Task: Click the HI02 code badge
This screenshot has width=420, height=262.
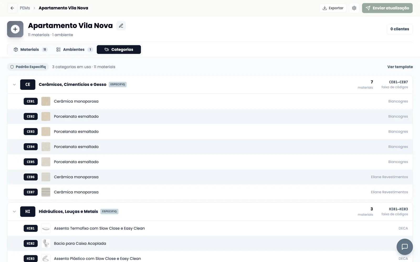Action: pos(31,244)
